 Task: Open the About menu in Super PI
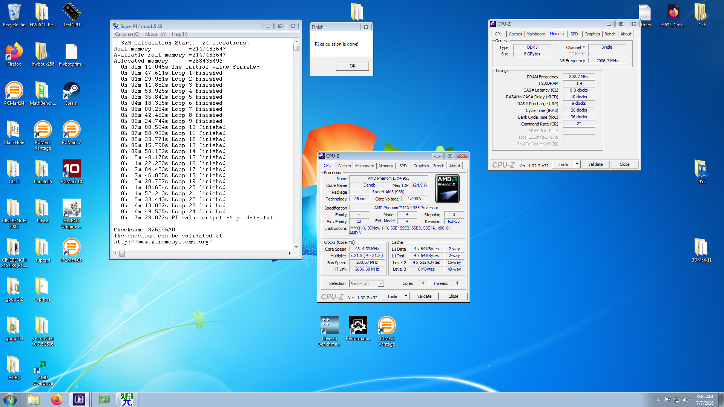(155, 34)
